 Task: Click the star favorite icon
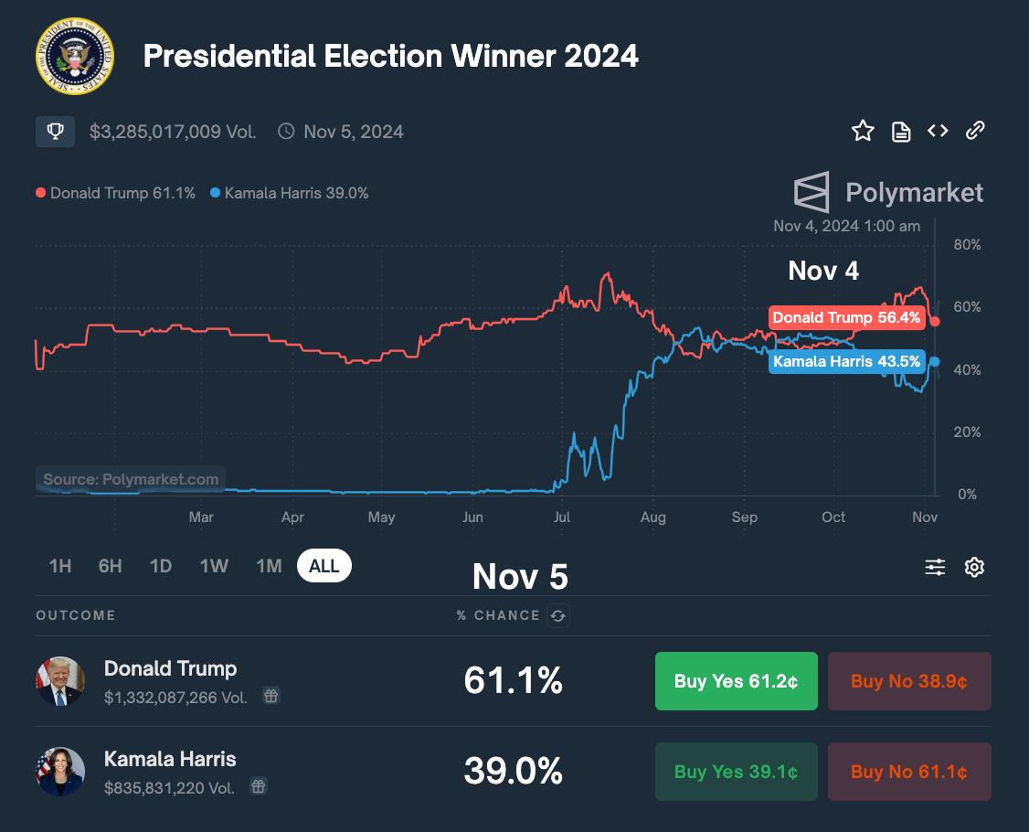click(863, 131)
